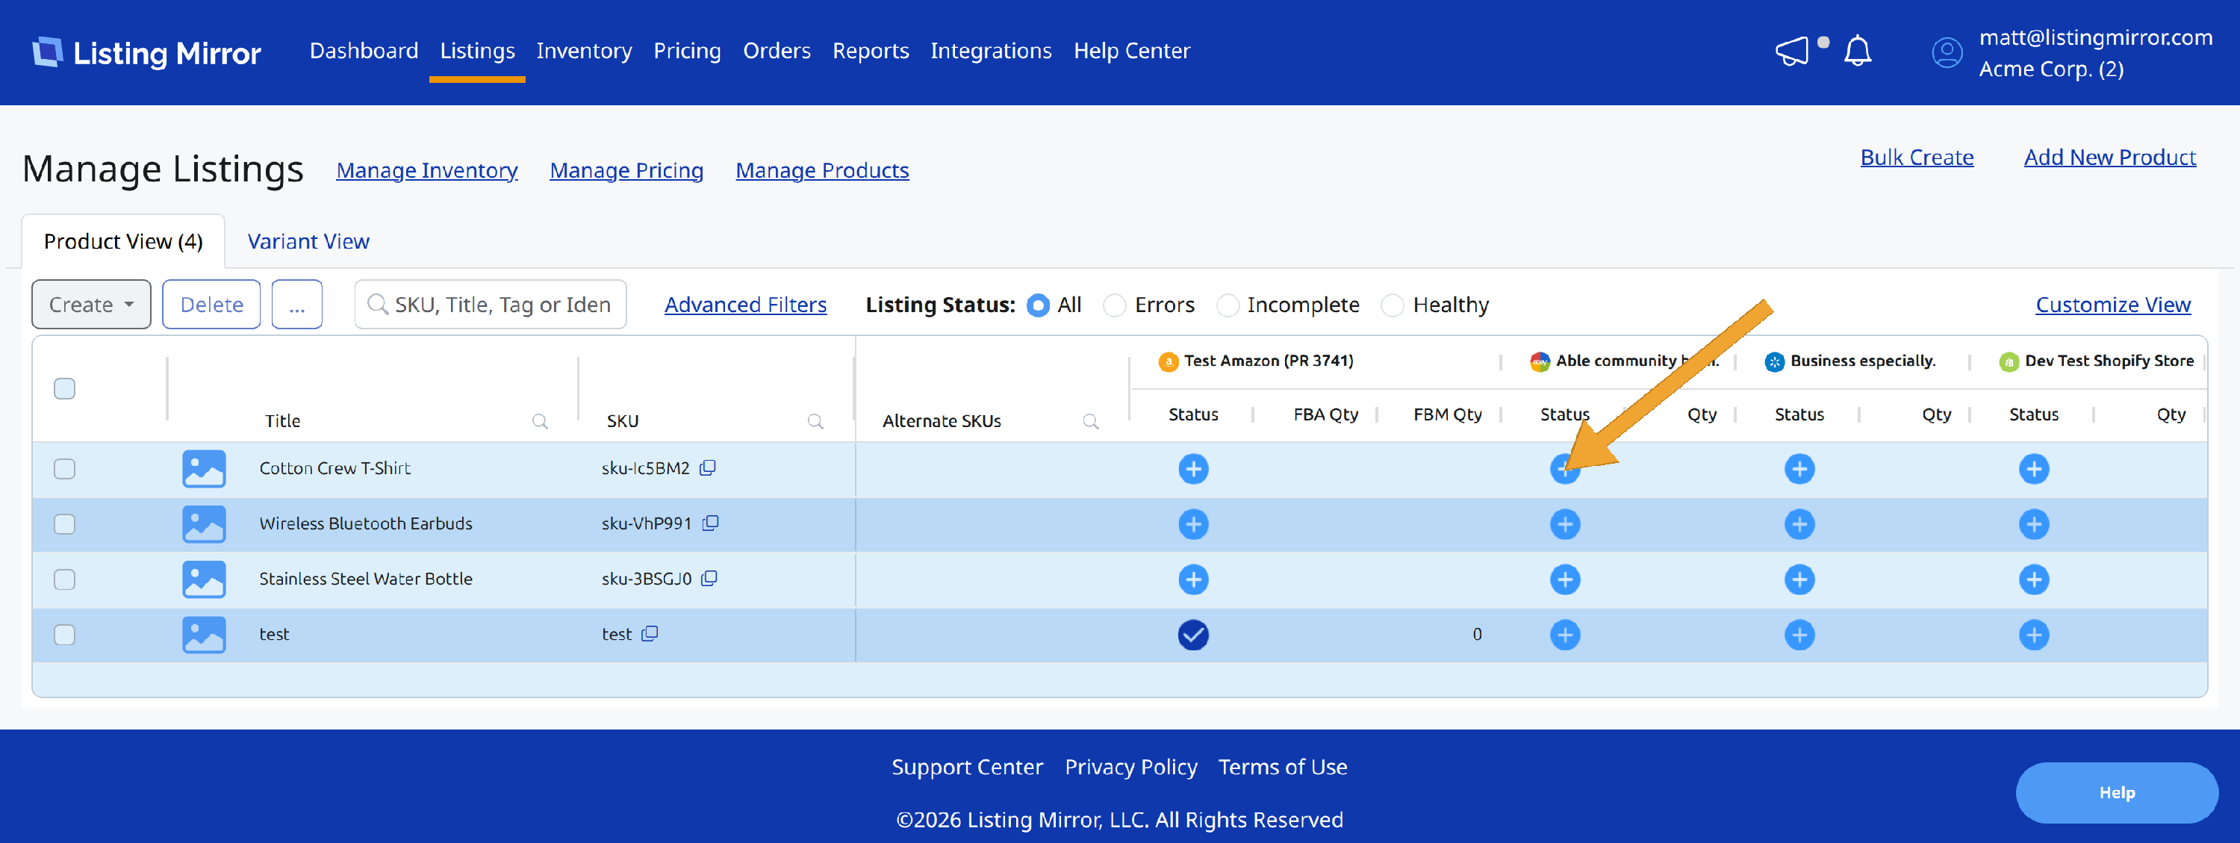Focus the SKU, Title, Tag search field
This screenshot has height=843, width=2240.
491,305
